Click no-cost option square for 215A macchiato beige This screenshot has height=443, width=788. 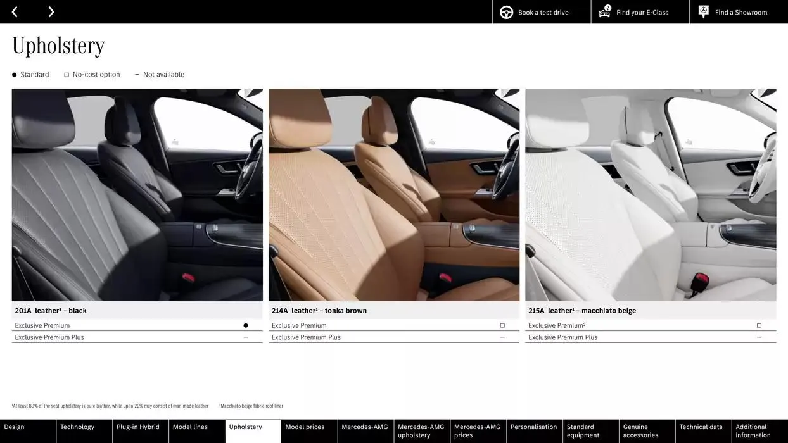pyautogui.click(x=759, y=325)
